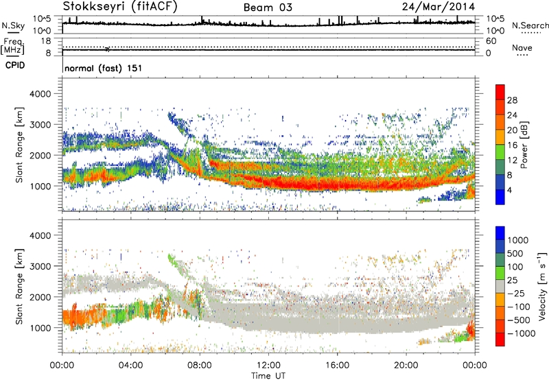
Task: Select the 'Slant Range [km]' label of velocity panel
Action: [x=20, y=286]
